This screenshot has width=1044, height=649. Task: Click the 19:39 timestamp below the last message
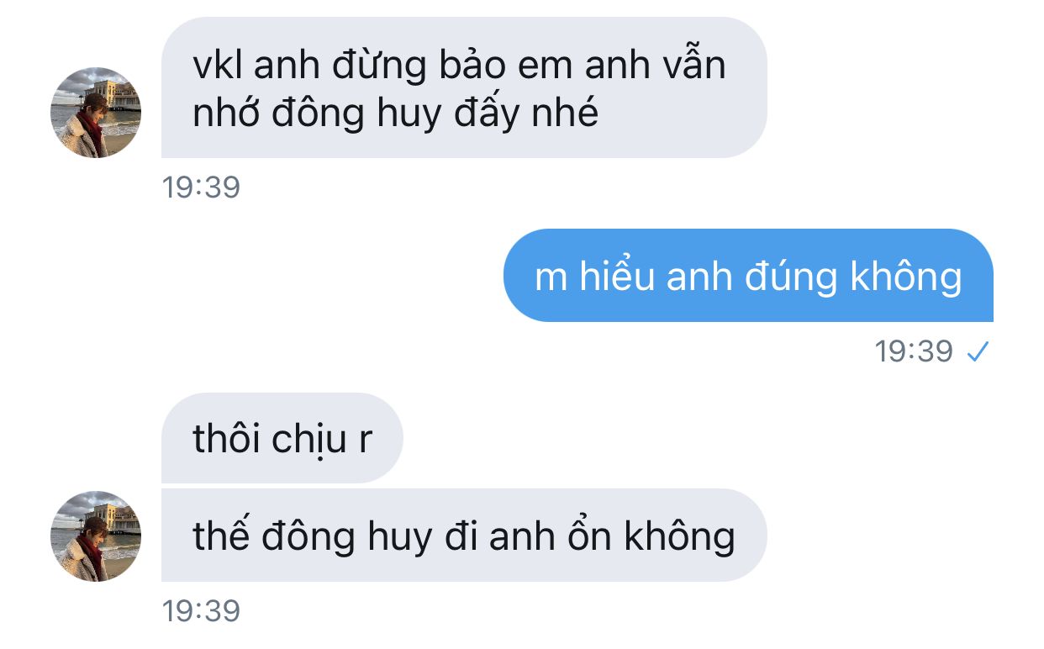point(201,611)
